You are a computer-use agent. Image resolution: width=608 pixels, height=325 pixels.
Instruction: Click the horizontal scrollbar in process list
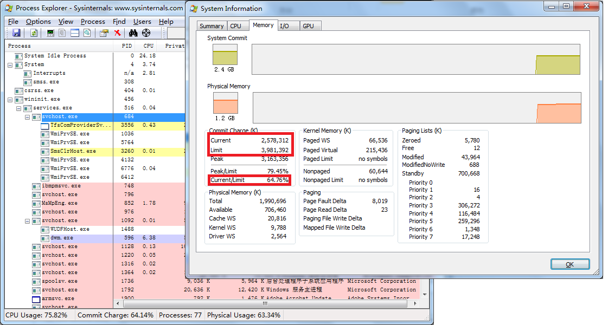pyautogui.click(x=265, y=303)
